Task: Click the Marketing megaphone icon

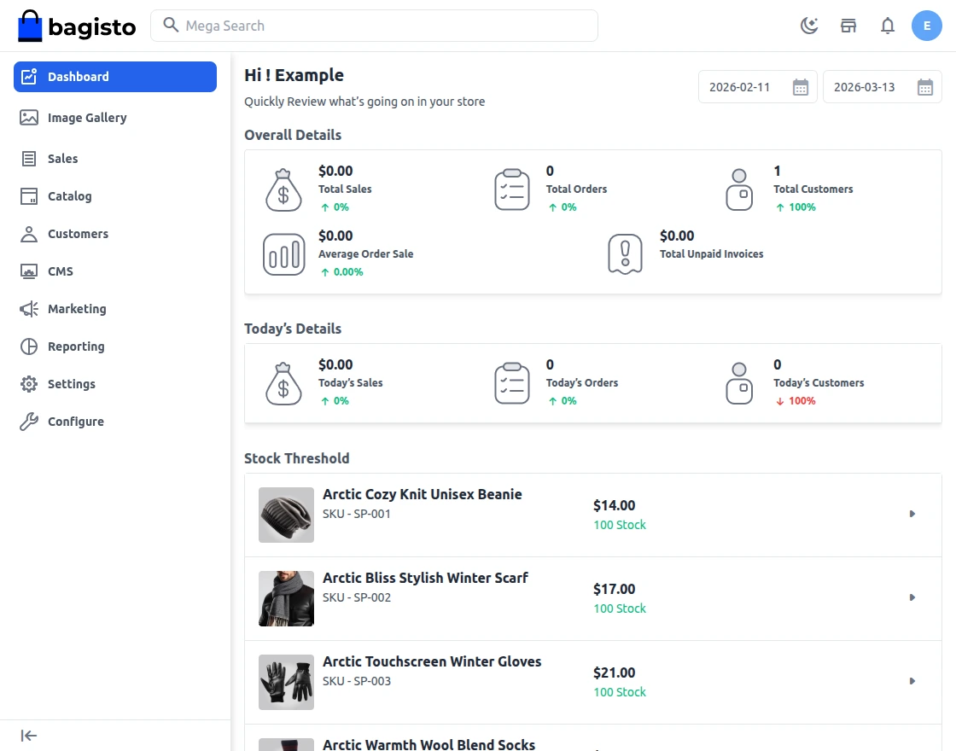Action: 29,309
